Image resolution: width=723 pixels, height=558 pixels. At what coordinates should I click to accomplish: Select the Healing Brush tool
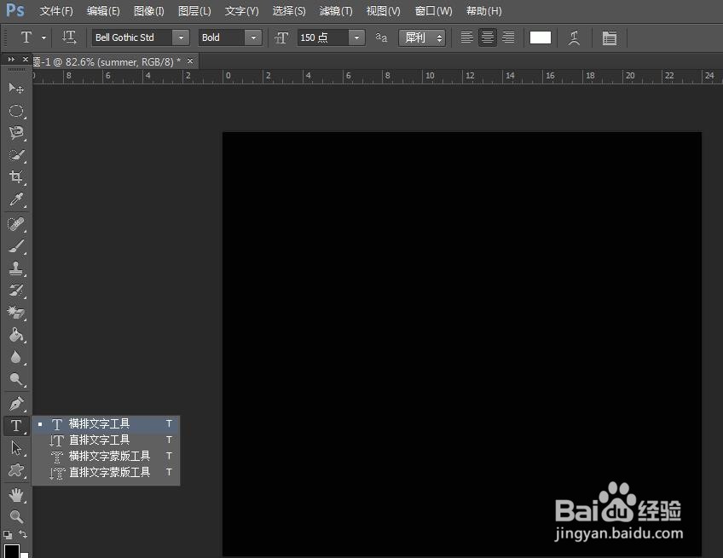click(16, 224)
